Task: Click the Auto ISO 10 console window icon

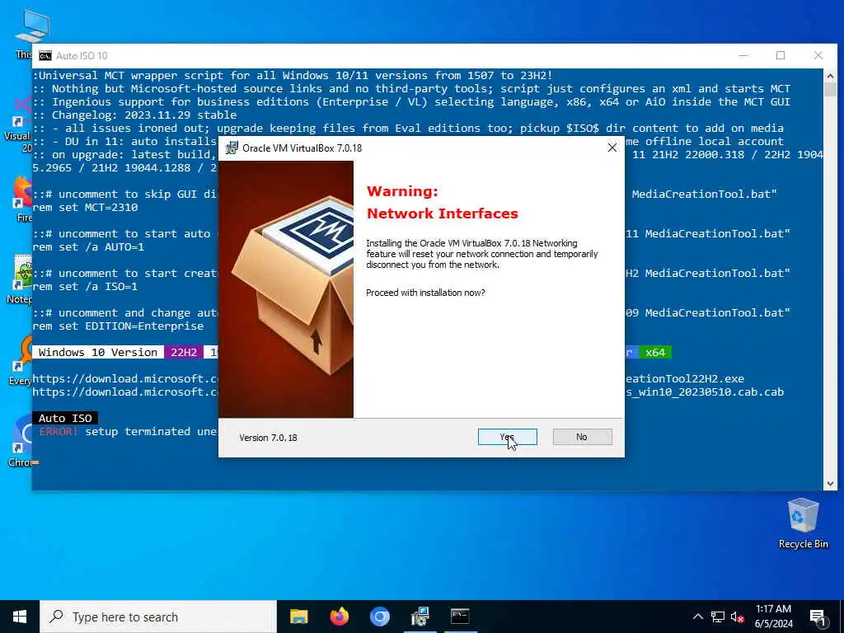Action: click(45, 56)
